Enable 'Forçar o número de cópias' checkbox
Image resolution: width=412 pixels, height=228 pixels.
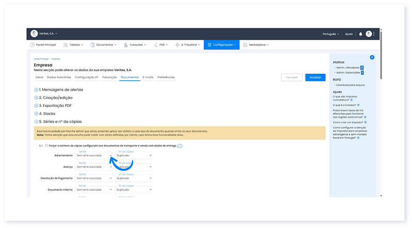click(x=46, y=145)
